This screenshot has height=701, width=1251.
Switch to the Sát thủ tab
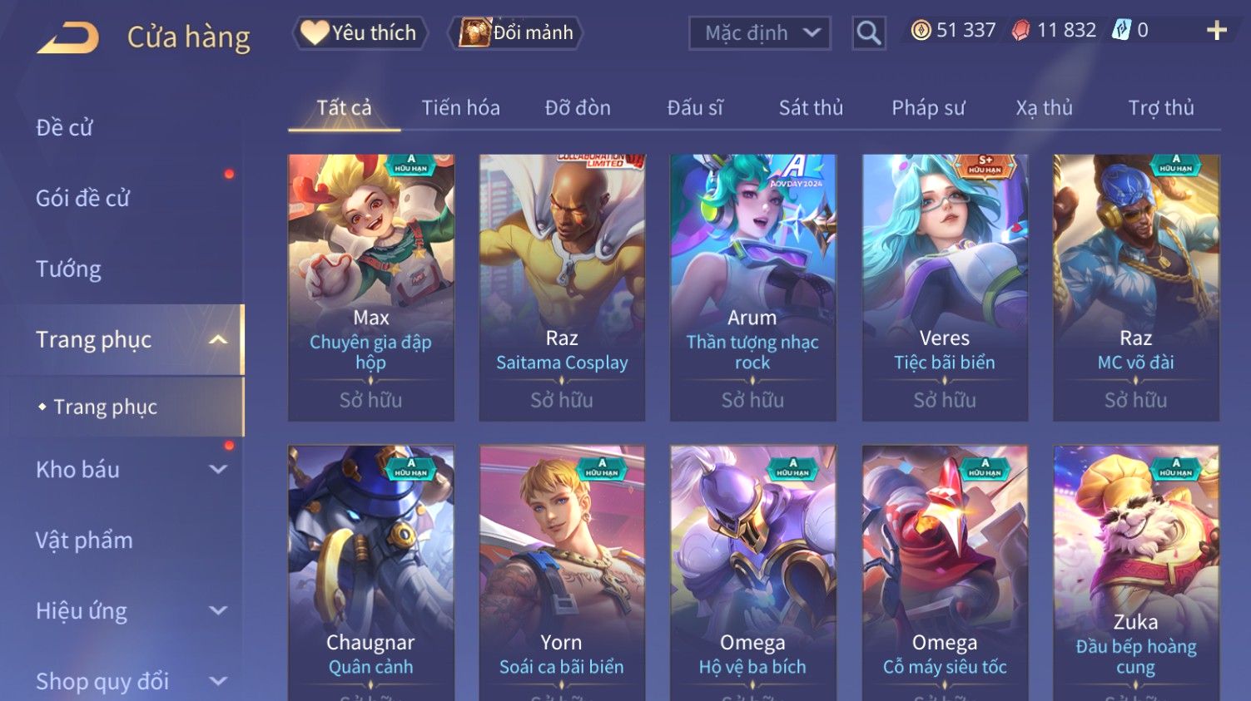tap(811, 108)
